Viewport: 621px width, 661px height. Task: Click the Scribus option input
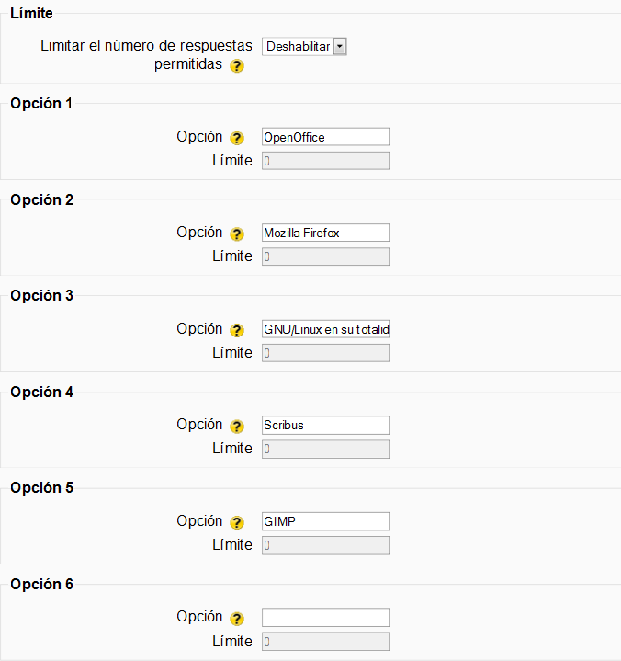(325, 425)
